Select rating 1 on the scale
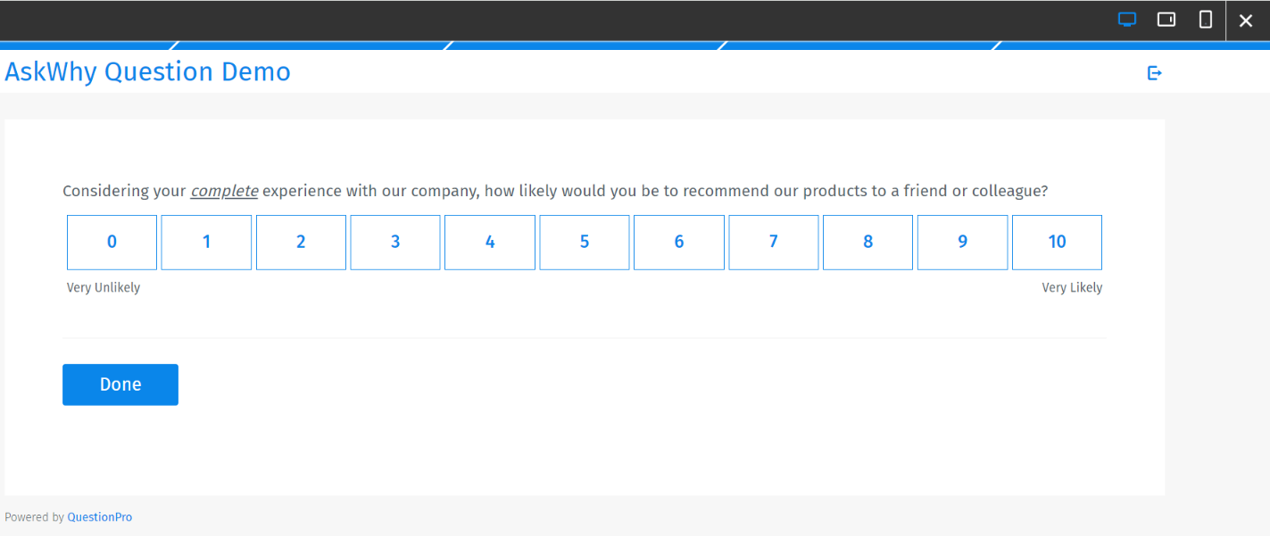This screenshot has height=536, width=1270. (x=206, y=242)
